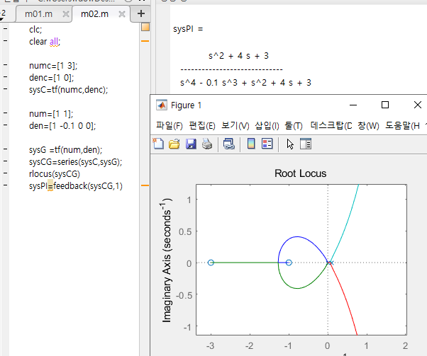Toggle breakpoint dash next to rlocus(sysCG) line
The width and height of the screenshot is (427, 356).
pyautogui.click(x=5, y=173)
